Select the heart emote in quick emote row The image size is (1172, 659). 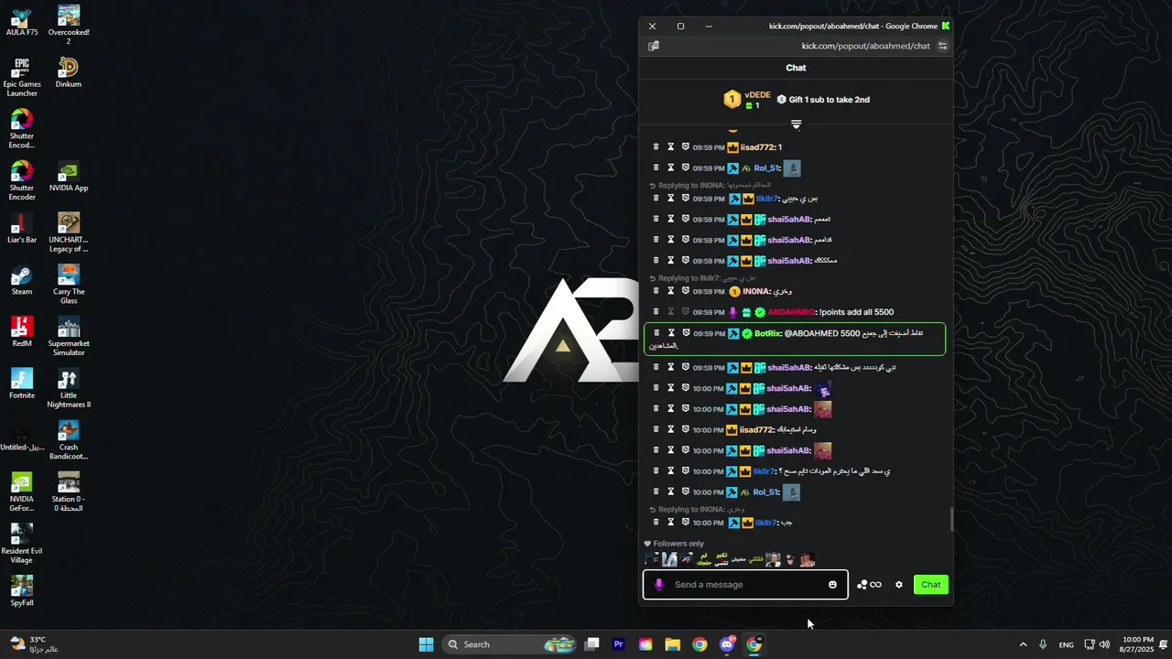[790, 559]
